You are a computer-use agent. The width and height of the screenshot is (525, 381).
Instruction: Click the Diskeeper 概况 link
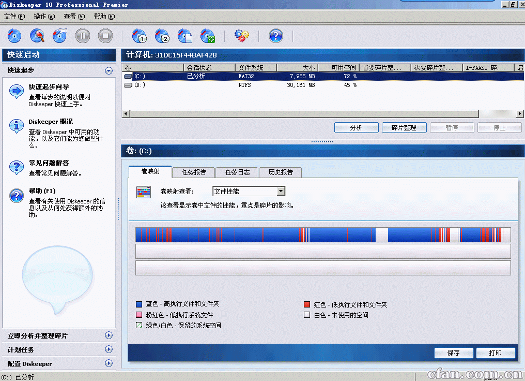tap(51, 122)
